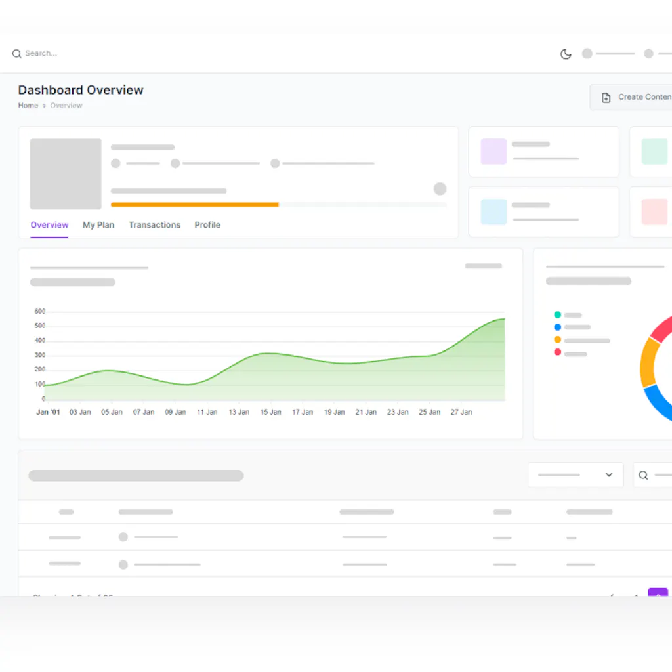Select the Profile tab
Viewport: 672px width, 672px height.
(207, 225)
